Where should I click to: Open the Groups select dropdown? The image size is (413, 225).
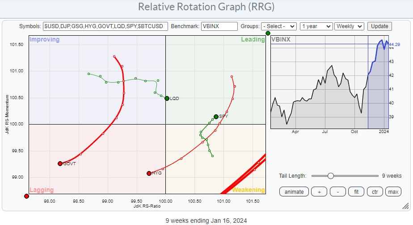[x=279, y=26]
